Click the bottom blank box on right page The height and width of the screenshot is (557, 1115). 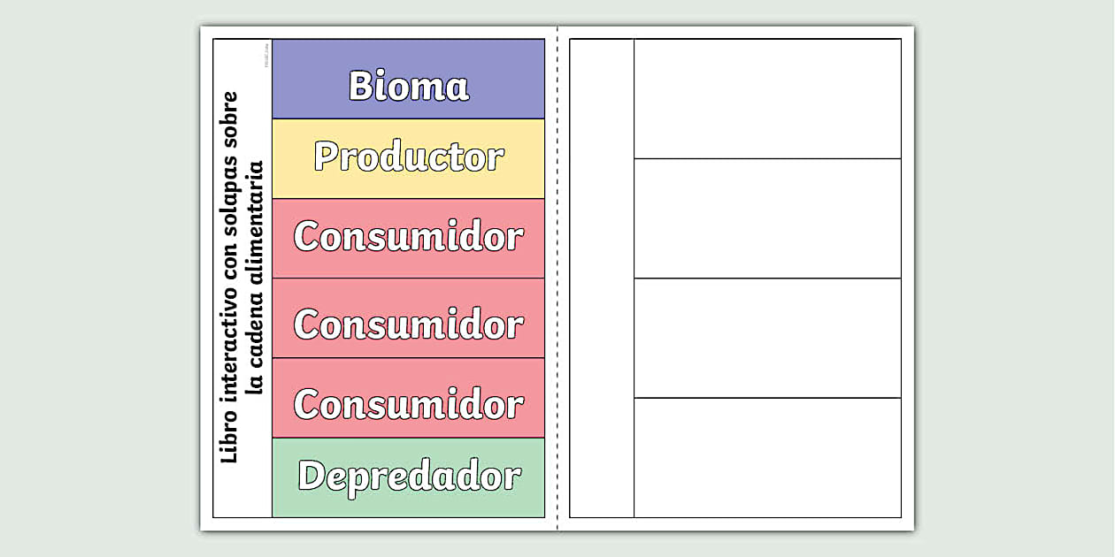767,457
